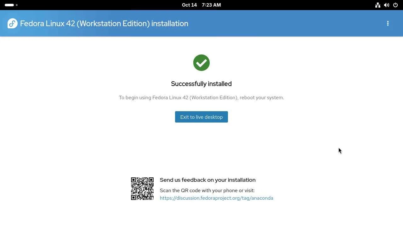Click the feedback QR code image
This screenshot has height=252, width=403.
click(142, 189)
